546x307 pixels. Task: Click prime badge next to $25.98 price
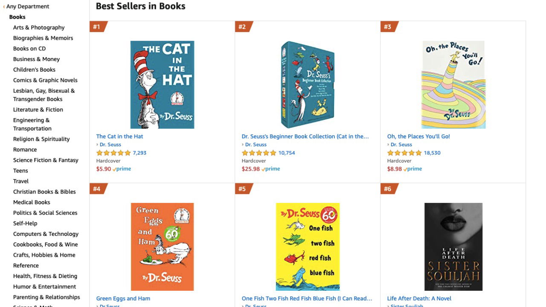tap(271, 169)
